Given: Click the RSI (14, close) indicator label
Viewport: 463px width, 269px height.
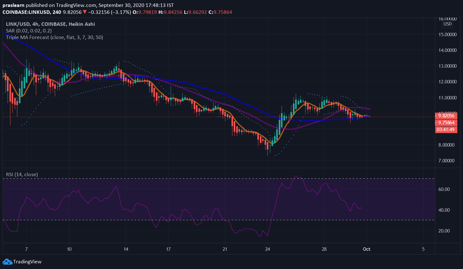Looking at the screenshot, I should tap(22, 174).
